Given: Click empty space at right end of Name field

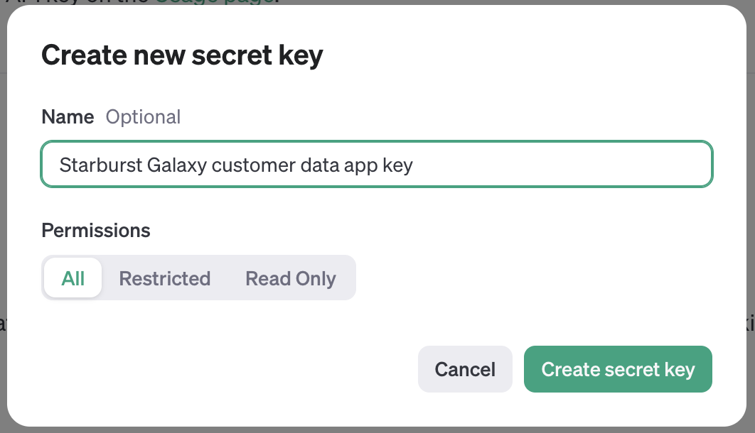Looking at the screenshot, I should click(x=640, y=165).
